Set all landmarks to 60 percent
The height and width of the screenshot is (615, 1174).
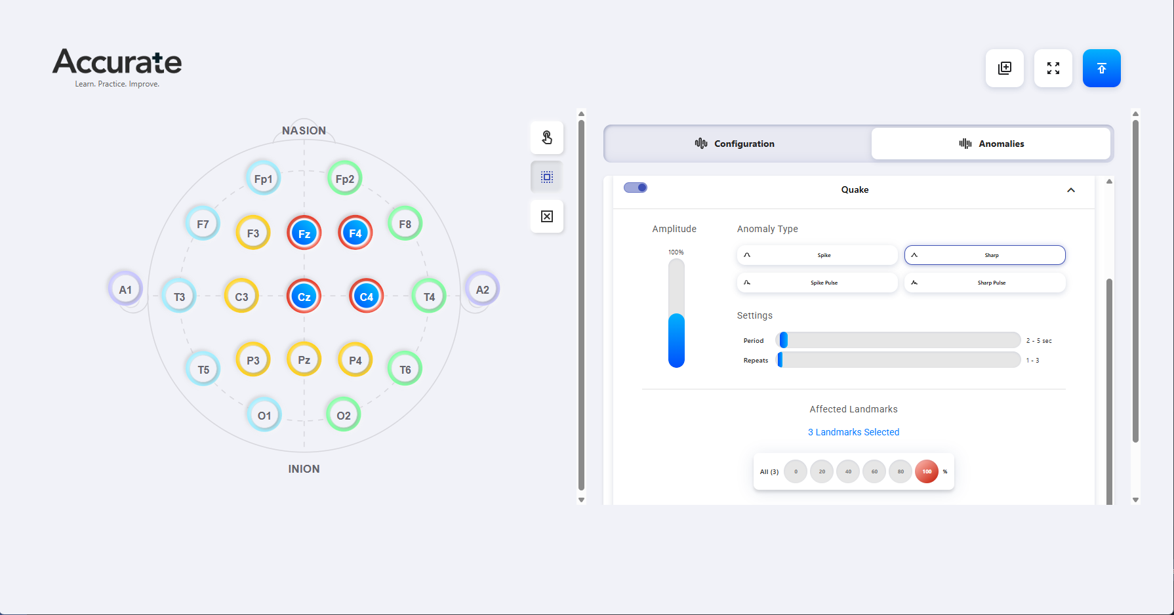[874, 471]
